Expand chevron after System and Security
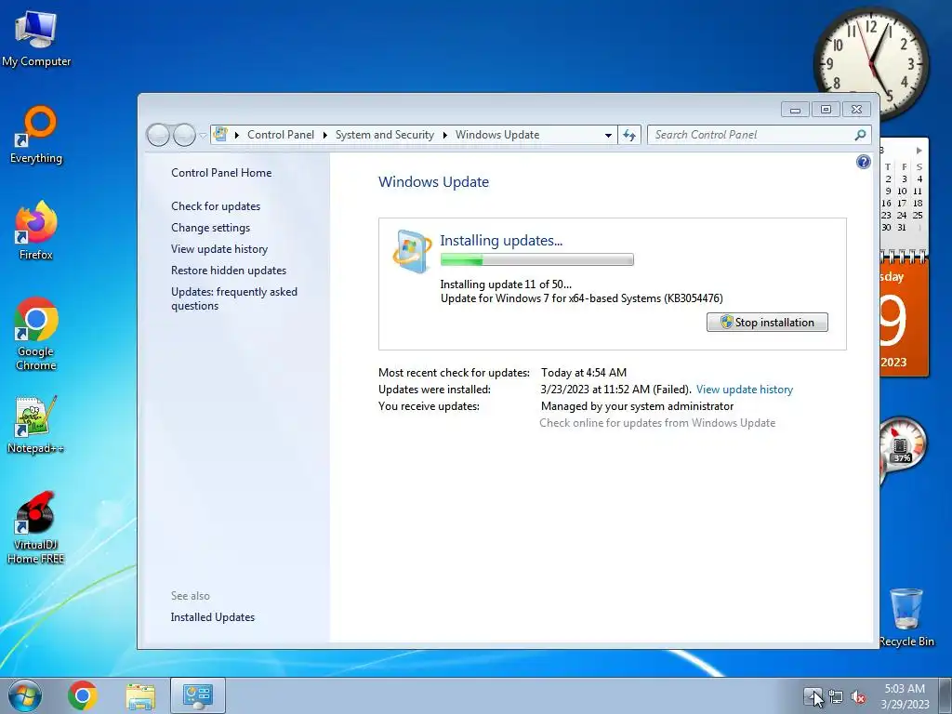This screenshot has height=714, width=952. pyautogui.click(x=445, y=135)
